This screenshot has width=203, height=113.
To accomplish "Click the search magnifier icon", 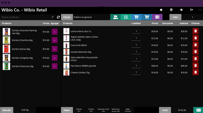I will 53,17.
